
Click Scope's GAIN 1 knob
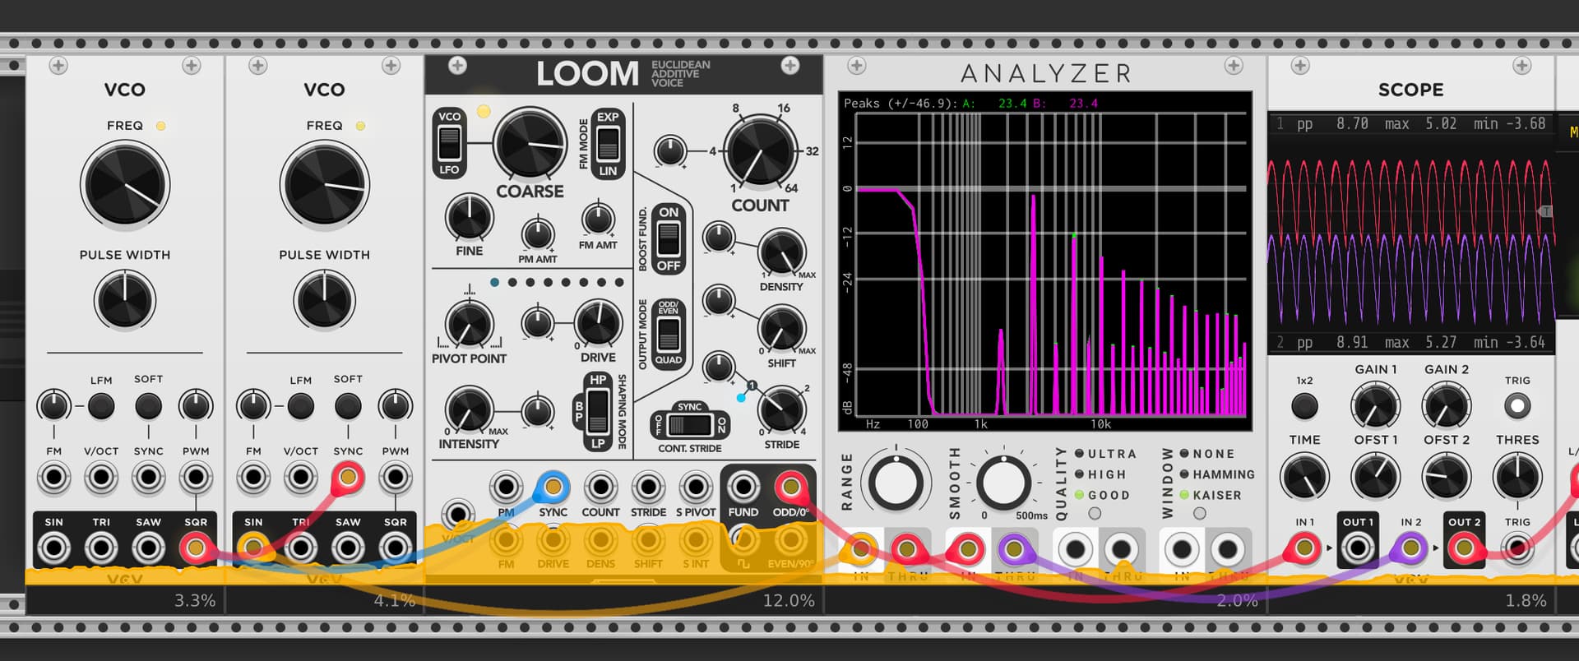click(1375, 405)
